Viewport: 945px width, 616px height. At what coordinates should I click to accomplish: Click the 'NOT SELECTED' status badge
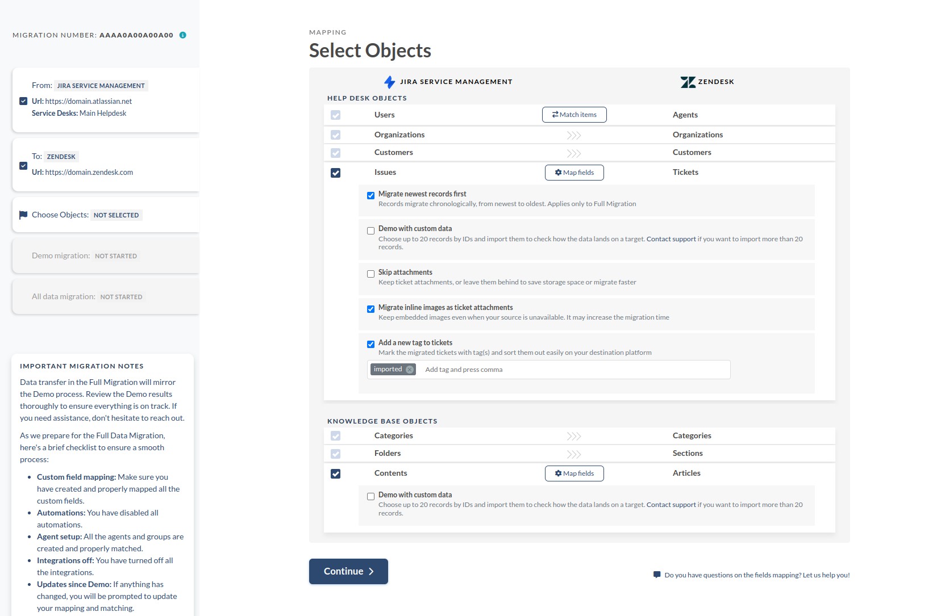pyautogui.click(x=116, y=215)
